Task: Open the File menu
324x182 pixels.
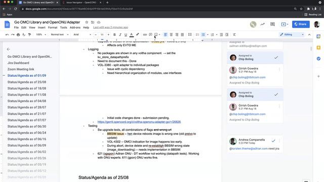Action: (16, 27)
